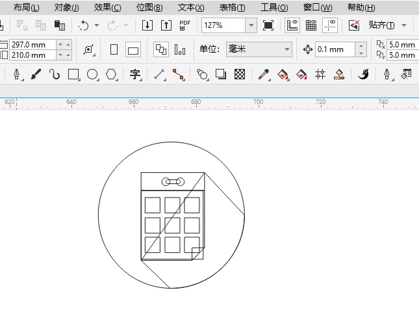Toggle the snap off icon
The height and width of the screenshot is (325, 419).
pos(354,25)
